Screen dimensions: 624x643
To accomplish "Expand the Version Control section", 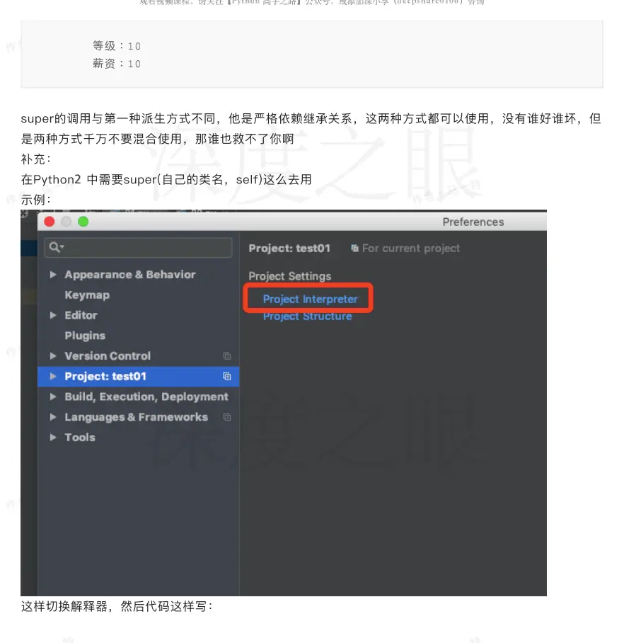I will pos(53,356).
